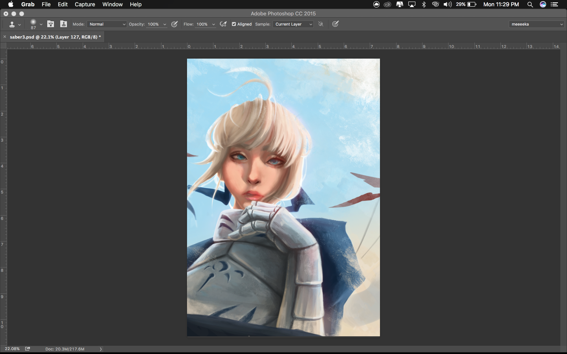Open the Sample dropdown set to Current Layer
567x354 pixels.
293,24
